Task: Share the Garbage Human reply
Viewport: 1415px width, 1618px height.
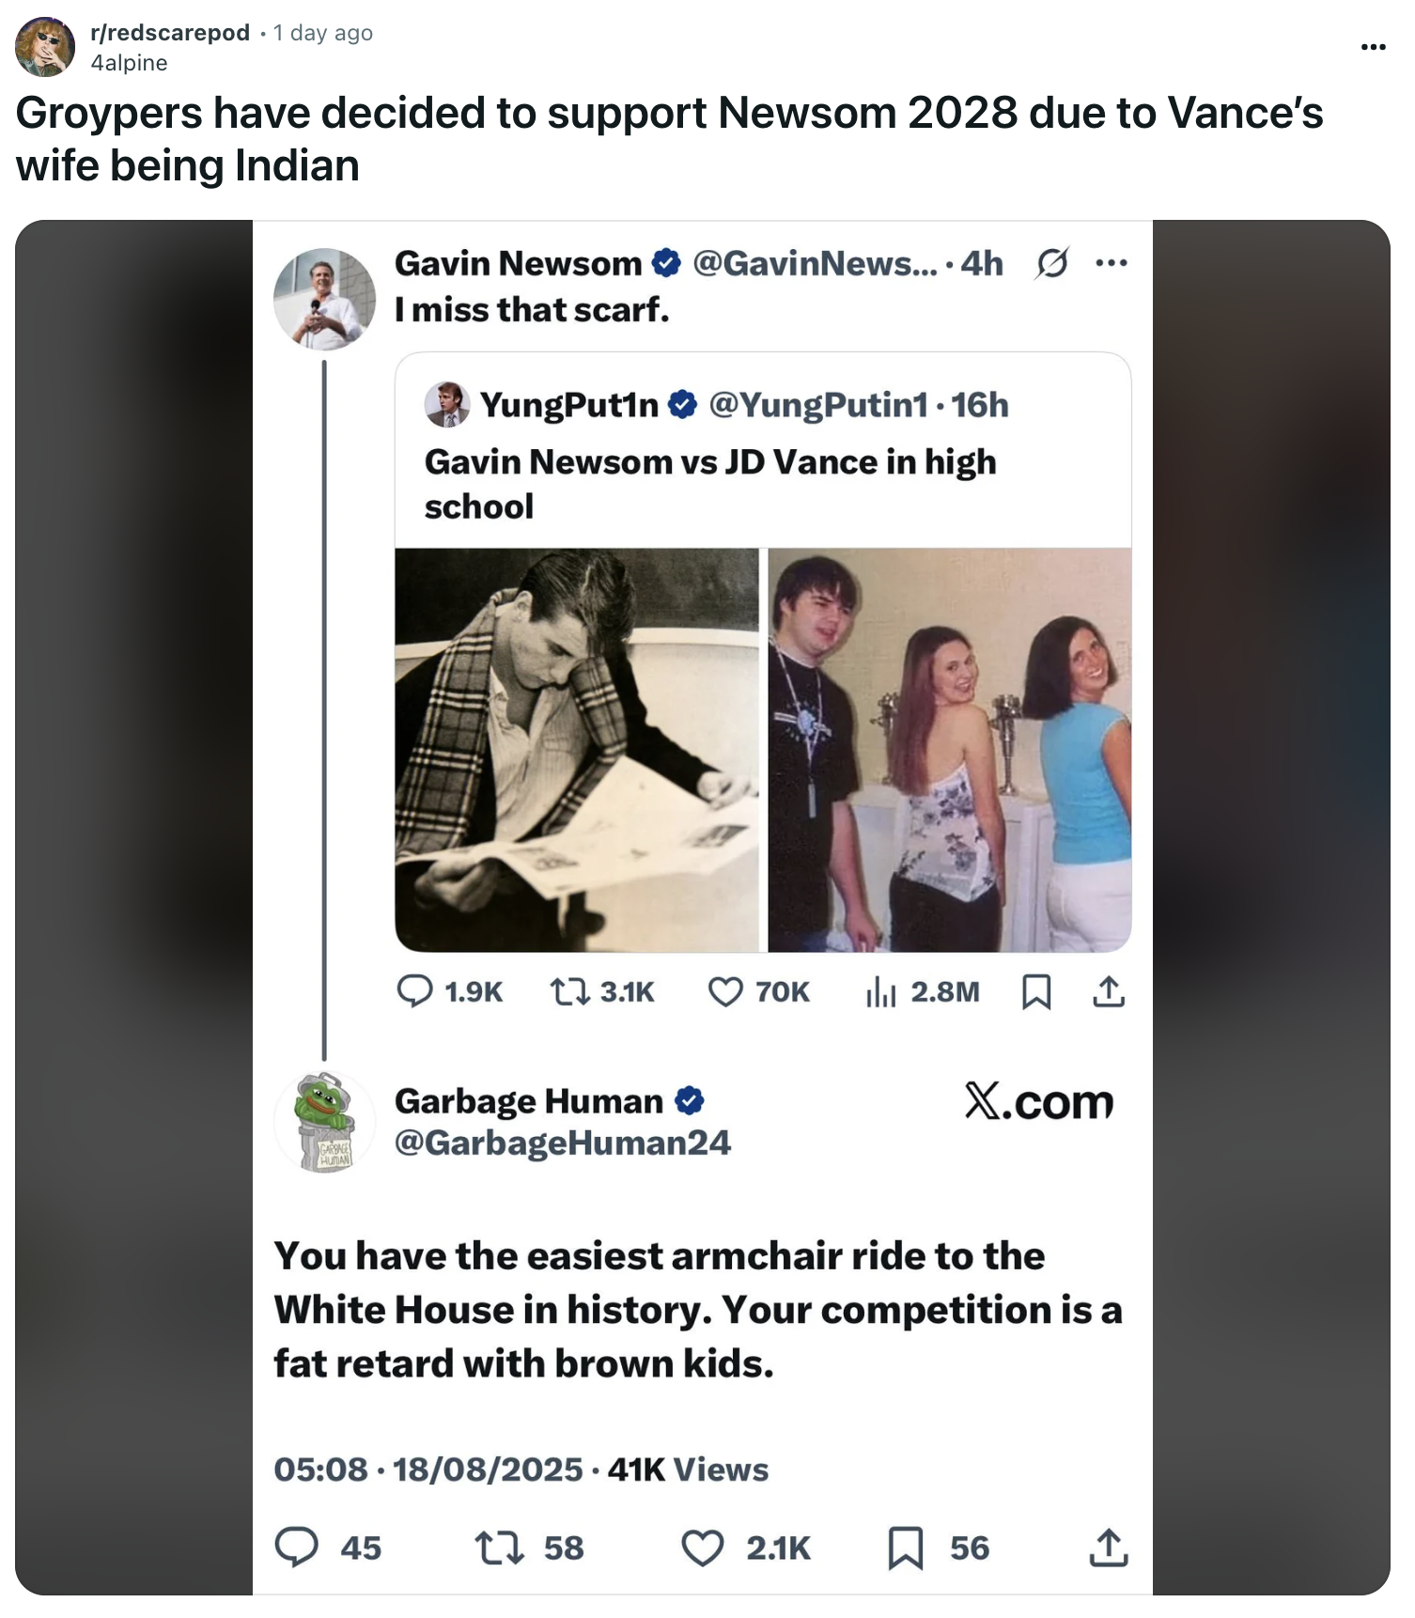Action: coord(1109,1548)
